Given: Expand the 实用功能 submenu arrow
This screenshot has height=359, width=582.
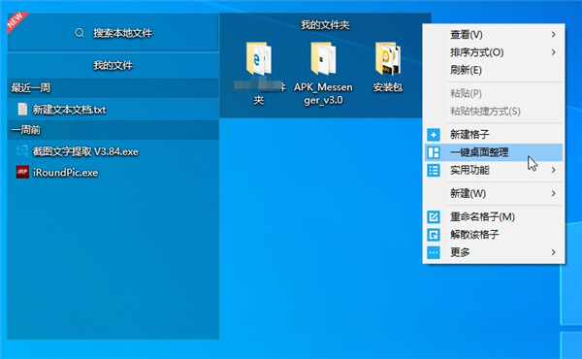Looking at the screenshot, I should point(554,170).
